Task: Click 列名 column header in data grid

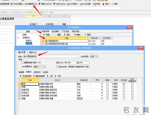Action: pos(30,80)
